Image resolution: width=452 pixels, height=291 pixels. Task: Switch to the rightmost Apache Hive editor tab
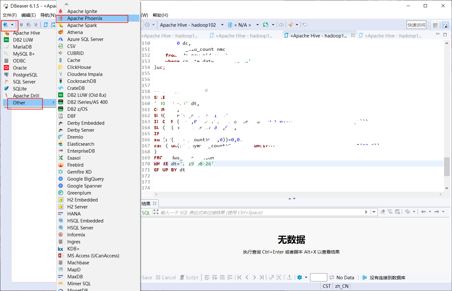click(390, 36)
